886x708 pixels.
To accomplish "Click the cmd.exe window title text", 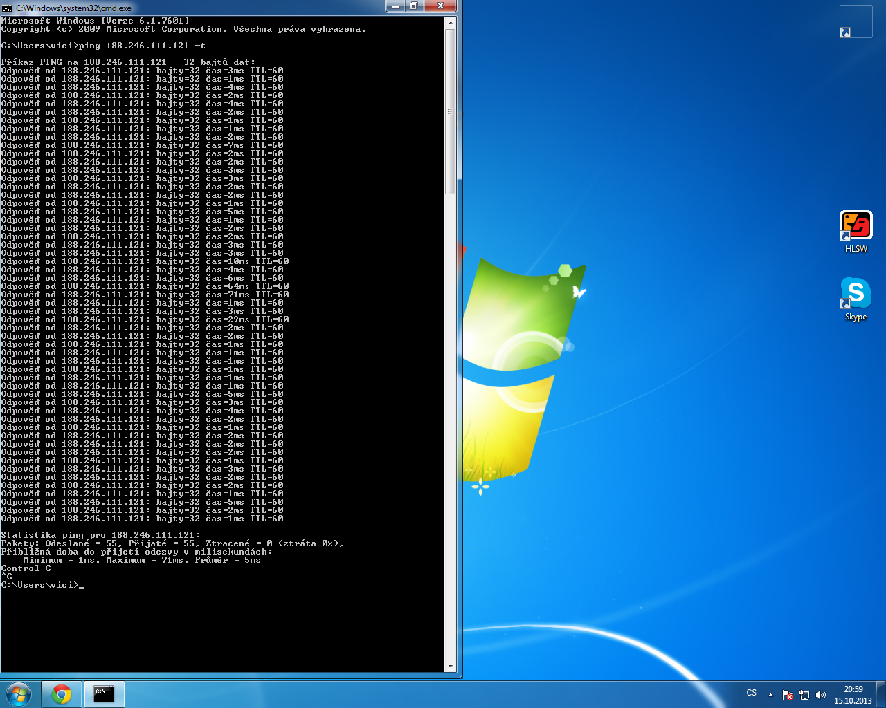I will 73,8.
